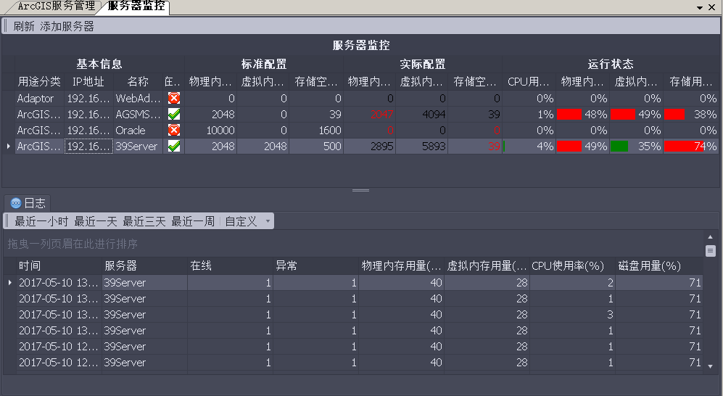
Task: Click the 基本信息 group header
Action: pyautogui.click(x=99, y=64)
